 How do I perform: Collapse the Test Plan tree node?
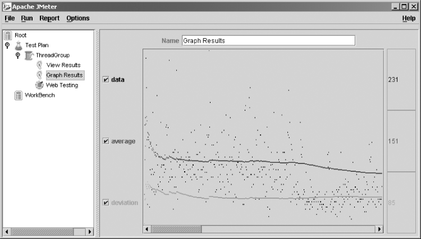click(7, 45)
